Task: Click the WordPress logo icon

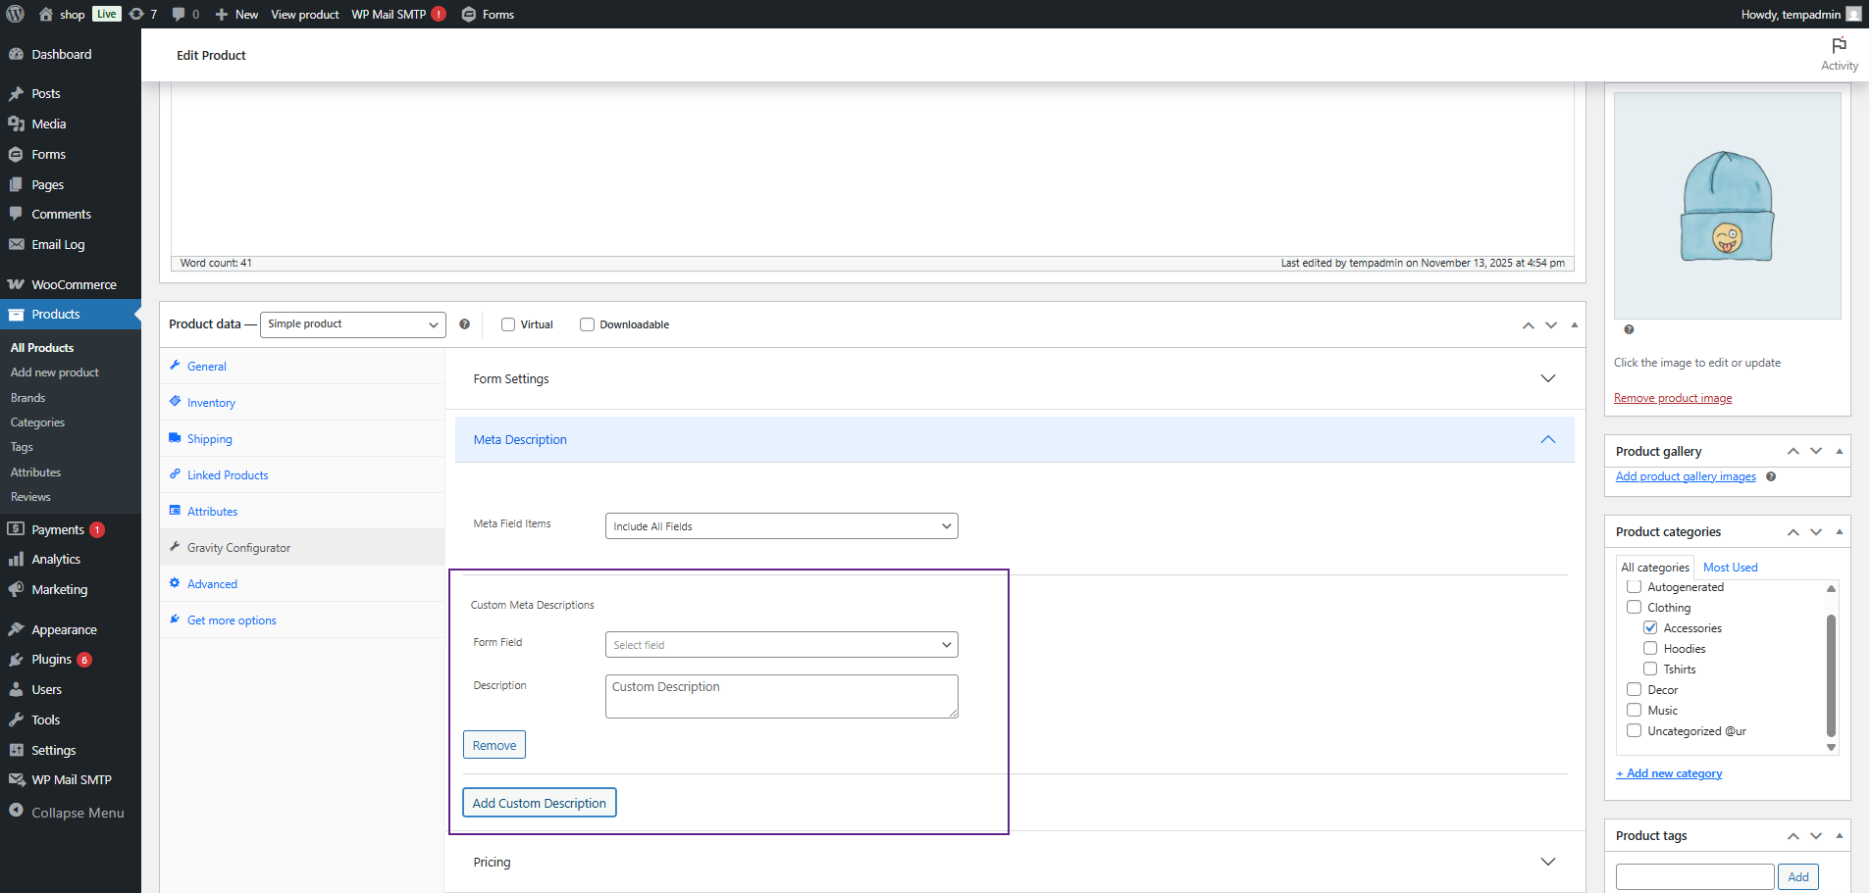Action: click(16, 14)
